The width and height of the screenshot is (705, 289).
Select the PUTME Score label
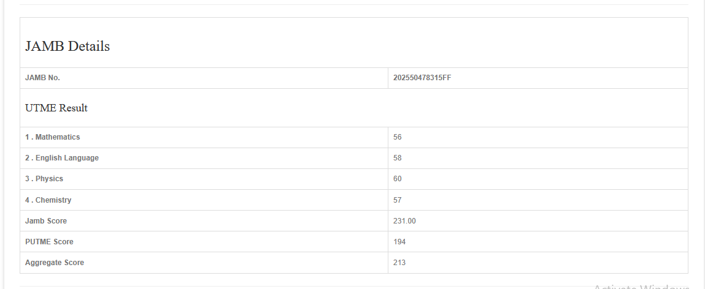tap(49, 242)
